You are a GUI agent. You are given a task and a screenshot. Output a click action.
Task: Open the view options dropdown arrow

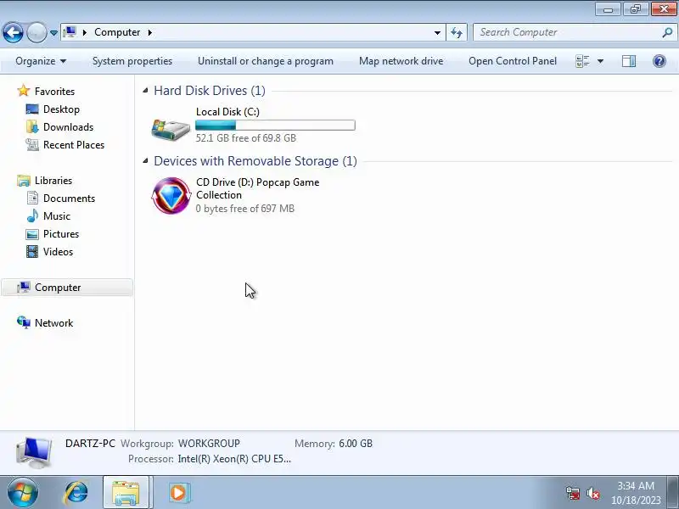point(600,61)
